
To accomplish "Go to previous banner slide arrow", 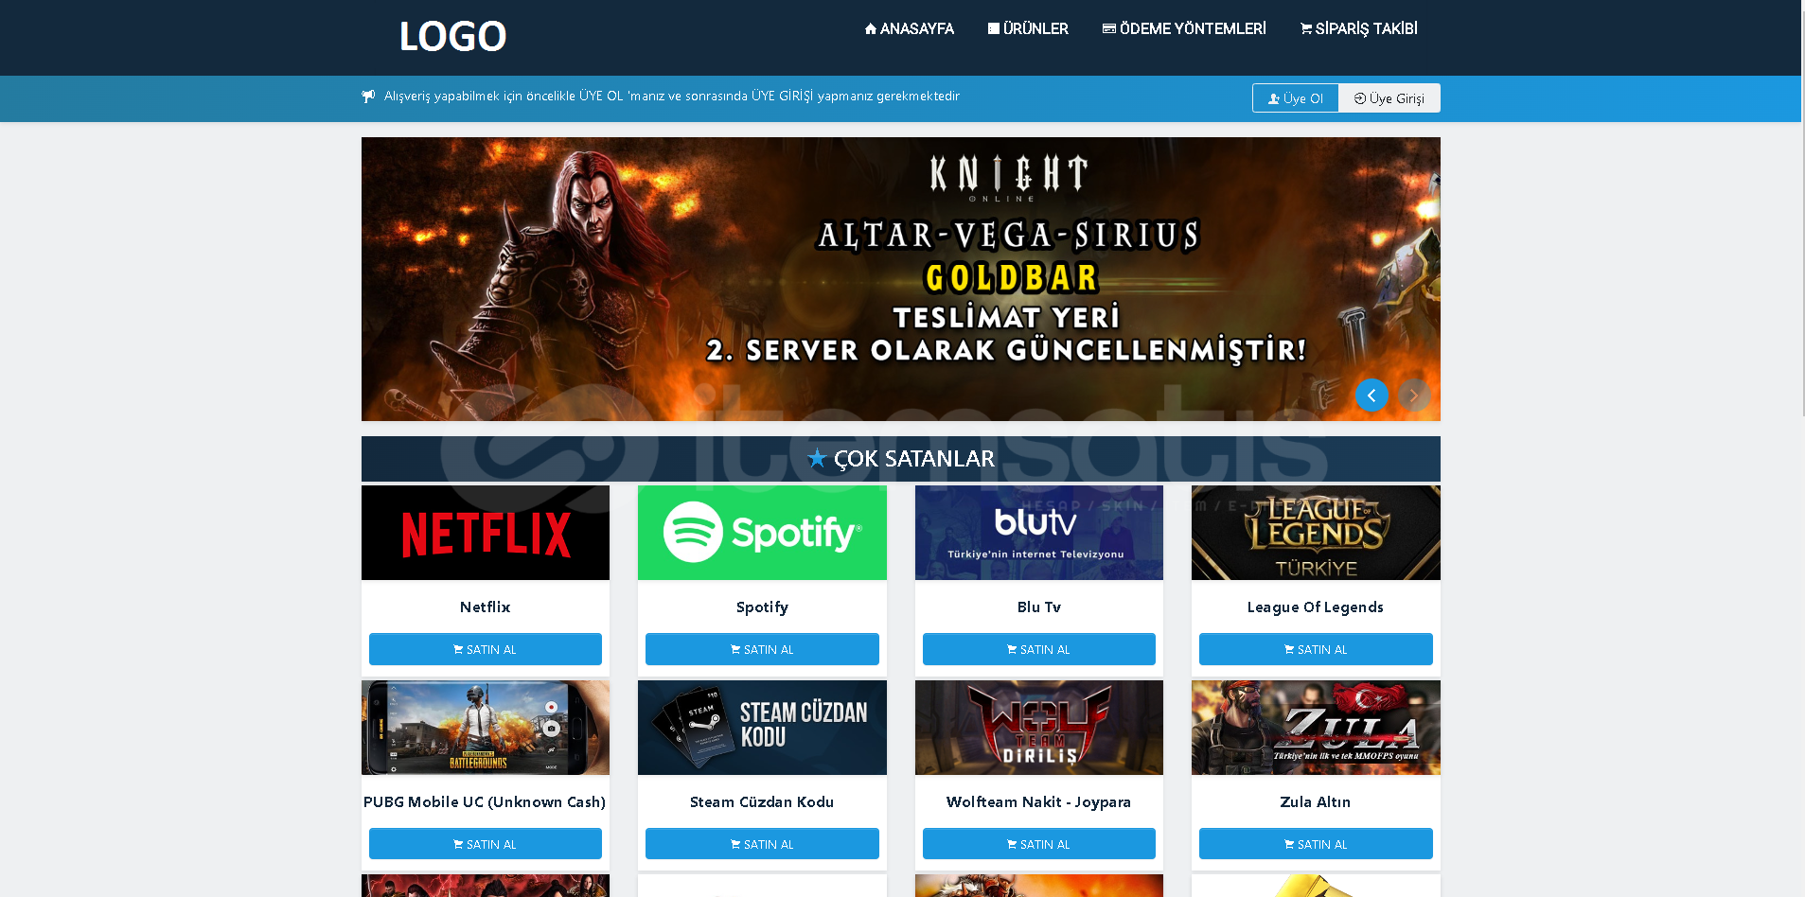I will pos(1371,395).
